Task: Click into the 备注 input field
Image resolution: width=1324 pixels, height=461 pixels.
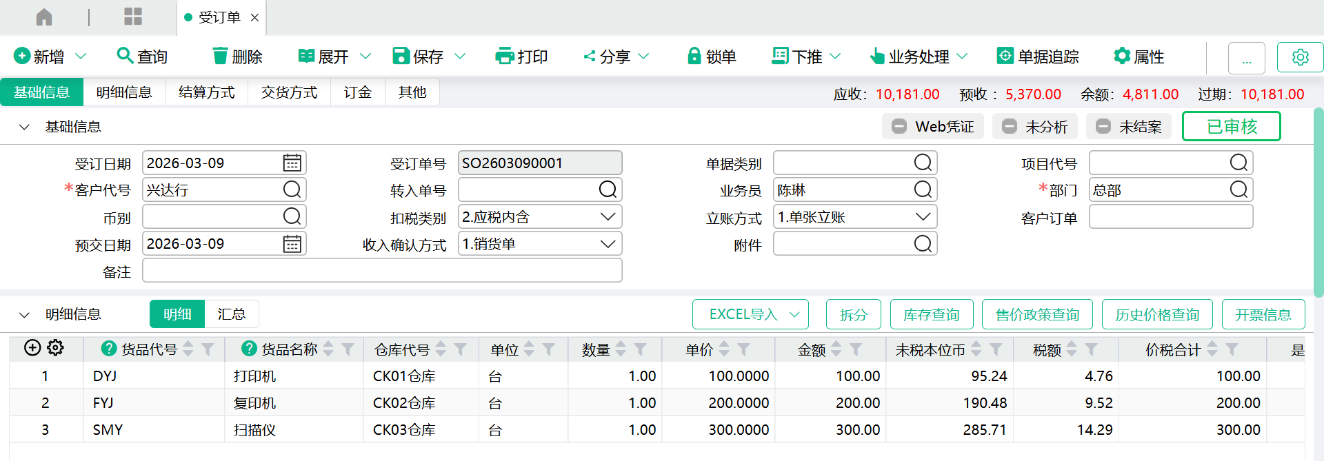Action: click(x=382, y=271)
